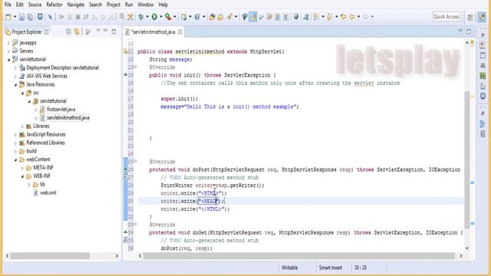Screen dimensions: 491x276
Task: Open the web browser globe icon
Action: [296, 17]
